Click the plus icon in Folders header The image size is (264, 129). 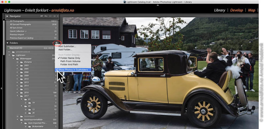tap(57, 43)
